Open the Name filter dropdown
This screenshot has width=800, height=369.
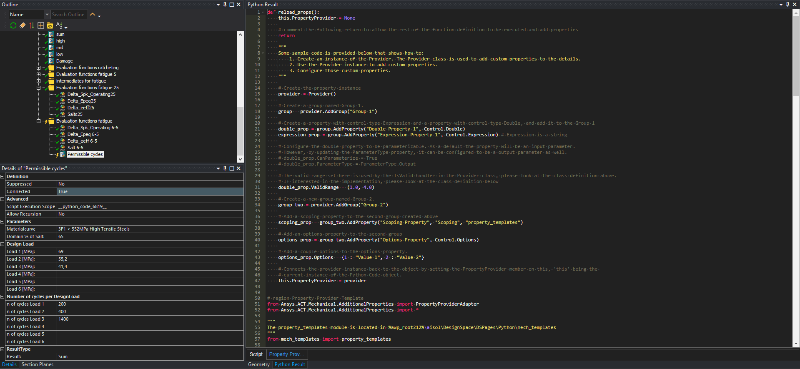point(47,15)
